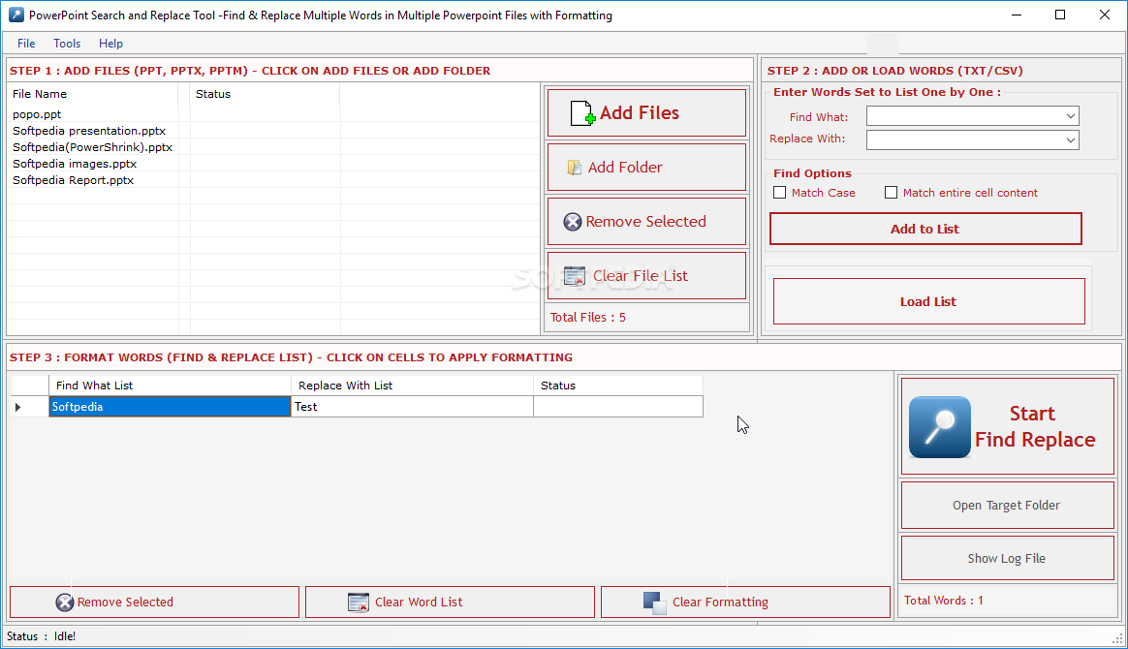The image size is (1128, 649).
Task: Click the Status : Idle! status bar text
Action: [41, 636]
